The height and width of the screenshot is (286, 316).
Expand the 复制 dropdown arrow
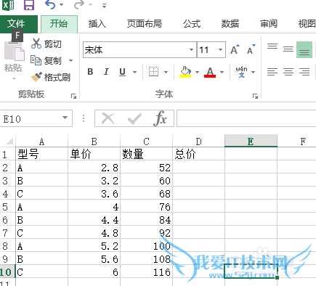tap(70, 60)
